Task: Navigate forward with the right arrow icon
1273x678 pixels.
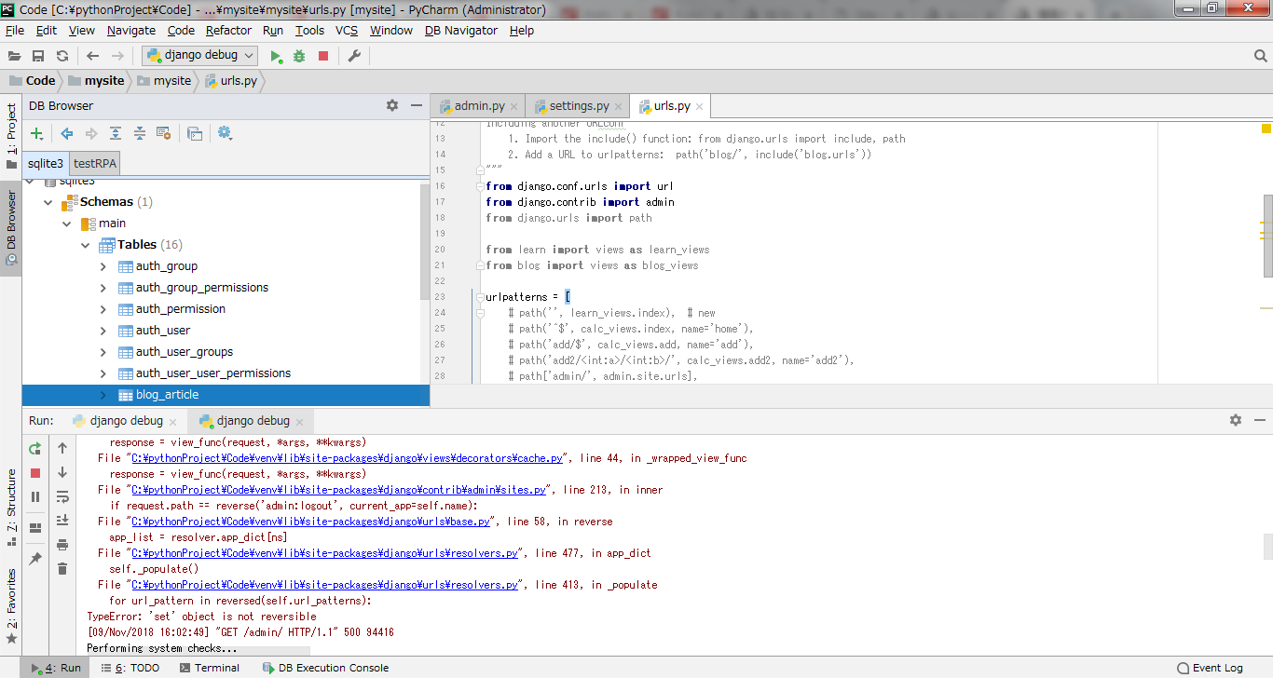Action: click(x=116, y=56)
